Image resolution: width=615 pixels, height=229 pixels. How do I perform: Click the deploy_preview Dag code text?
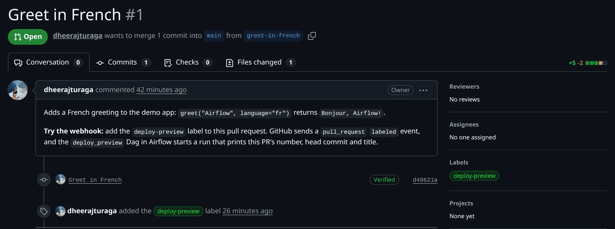(x=97, y=143)
